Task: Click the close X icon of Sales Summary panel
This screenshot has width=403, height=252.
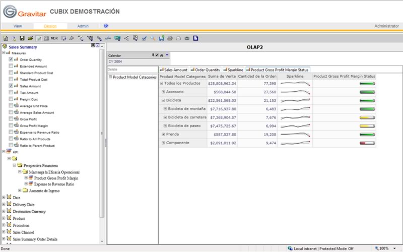Action: point(97,45)
